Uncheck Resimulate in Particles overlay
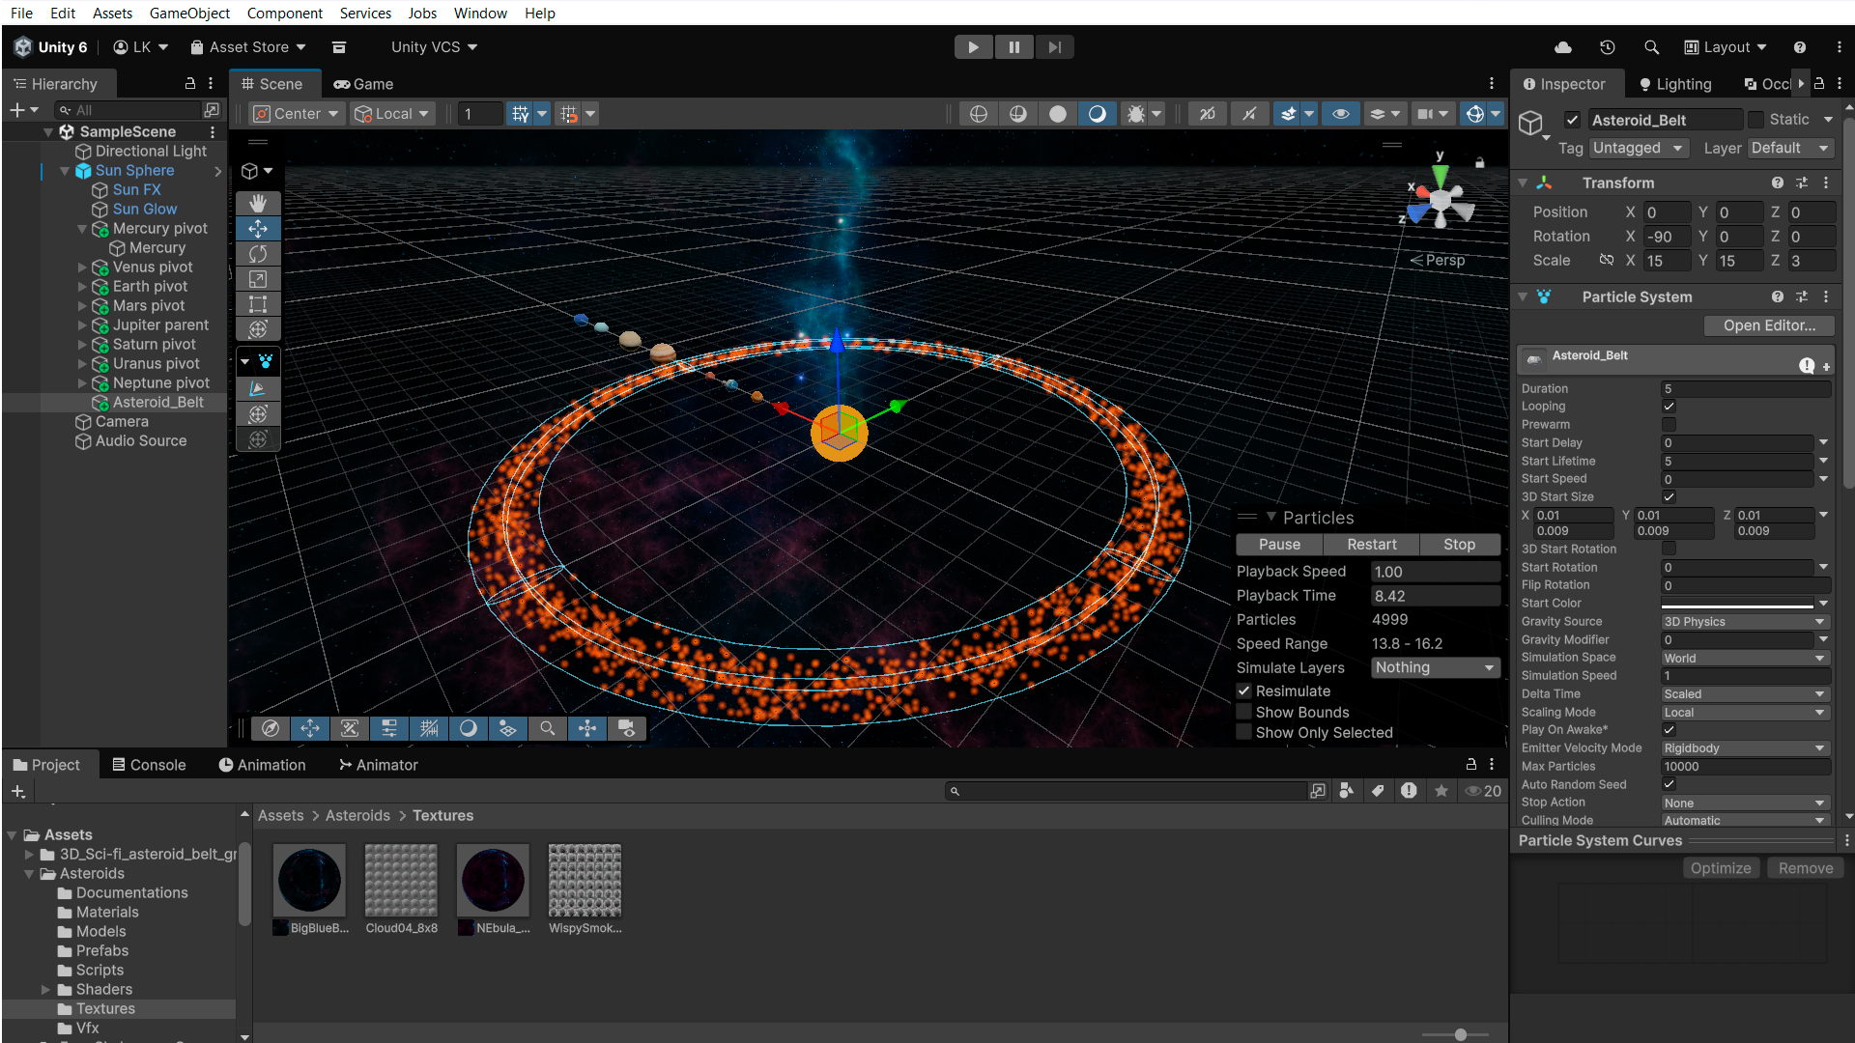Viewport: 1855px width, 1043px height. click(1244, 691)
